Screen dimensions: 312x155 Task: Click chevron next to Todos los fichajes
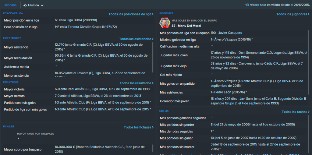pos(153,127)
